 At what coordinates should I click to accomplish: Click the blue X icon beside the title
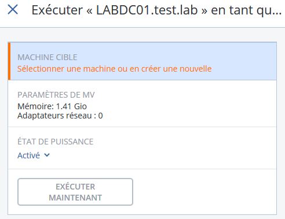[13, 10]
